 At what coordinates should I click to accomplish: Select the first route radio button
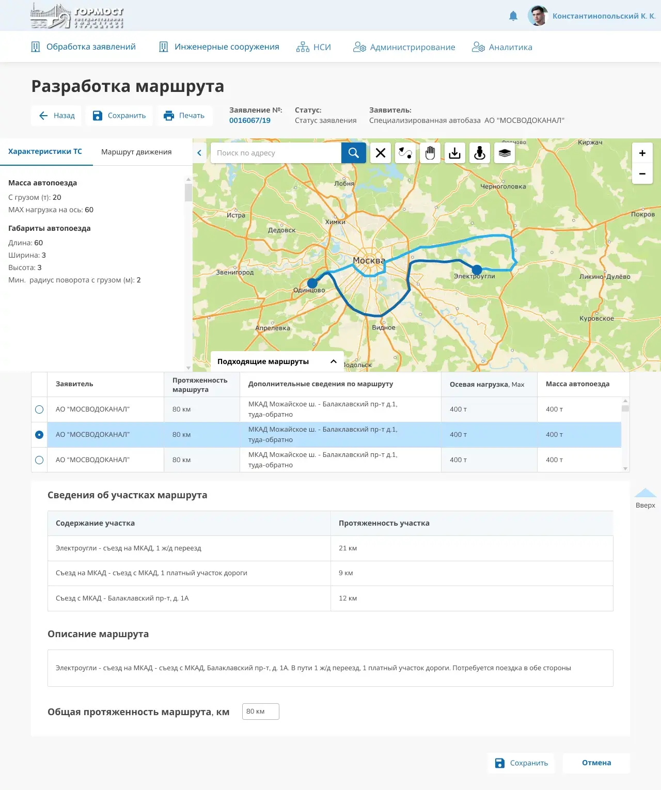(x=39, y=409)
